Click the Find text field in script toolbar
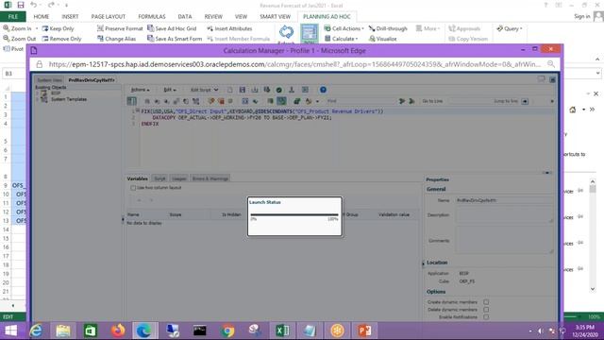This screenshot has height=340, width=604. tap(361, 101)
